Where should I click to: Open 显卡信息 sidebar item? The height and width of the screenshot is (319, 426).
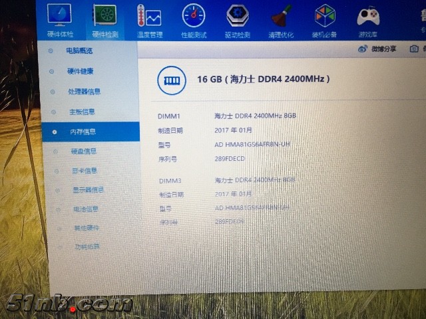tap(85, 171)
